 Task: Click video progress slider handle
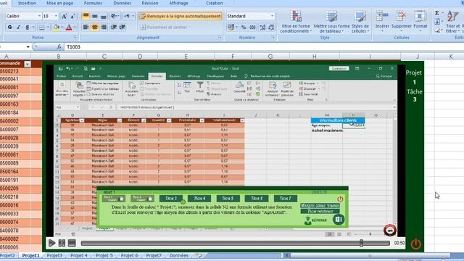(361, 244)
